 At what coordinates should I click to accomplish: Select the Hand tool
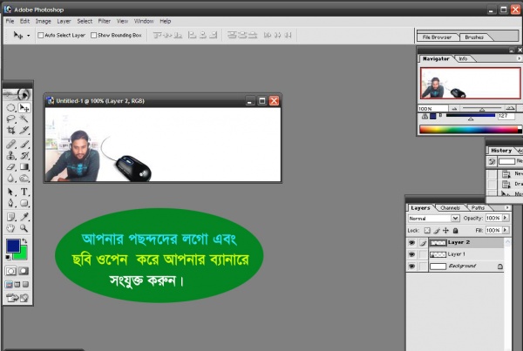pos(11,227)
